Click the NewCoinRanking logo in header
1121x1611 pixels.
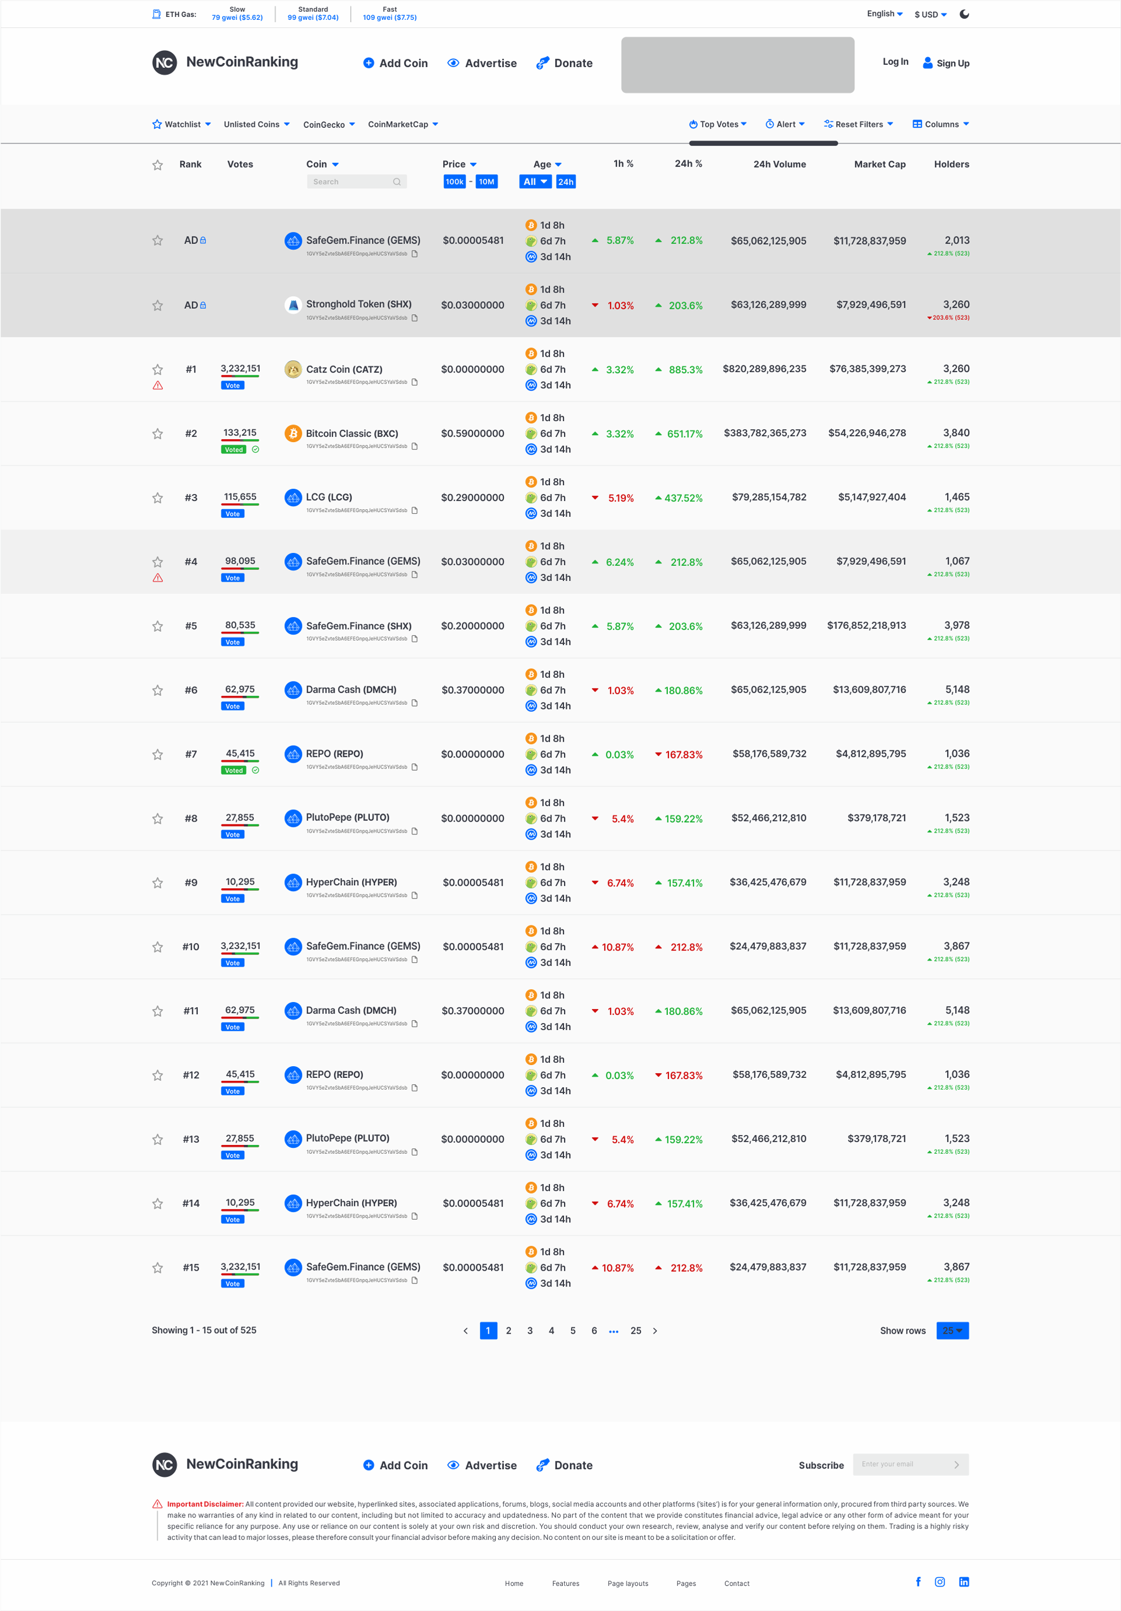click(x=225, y=62)
